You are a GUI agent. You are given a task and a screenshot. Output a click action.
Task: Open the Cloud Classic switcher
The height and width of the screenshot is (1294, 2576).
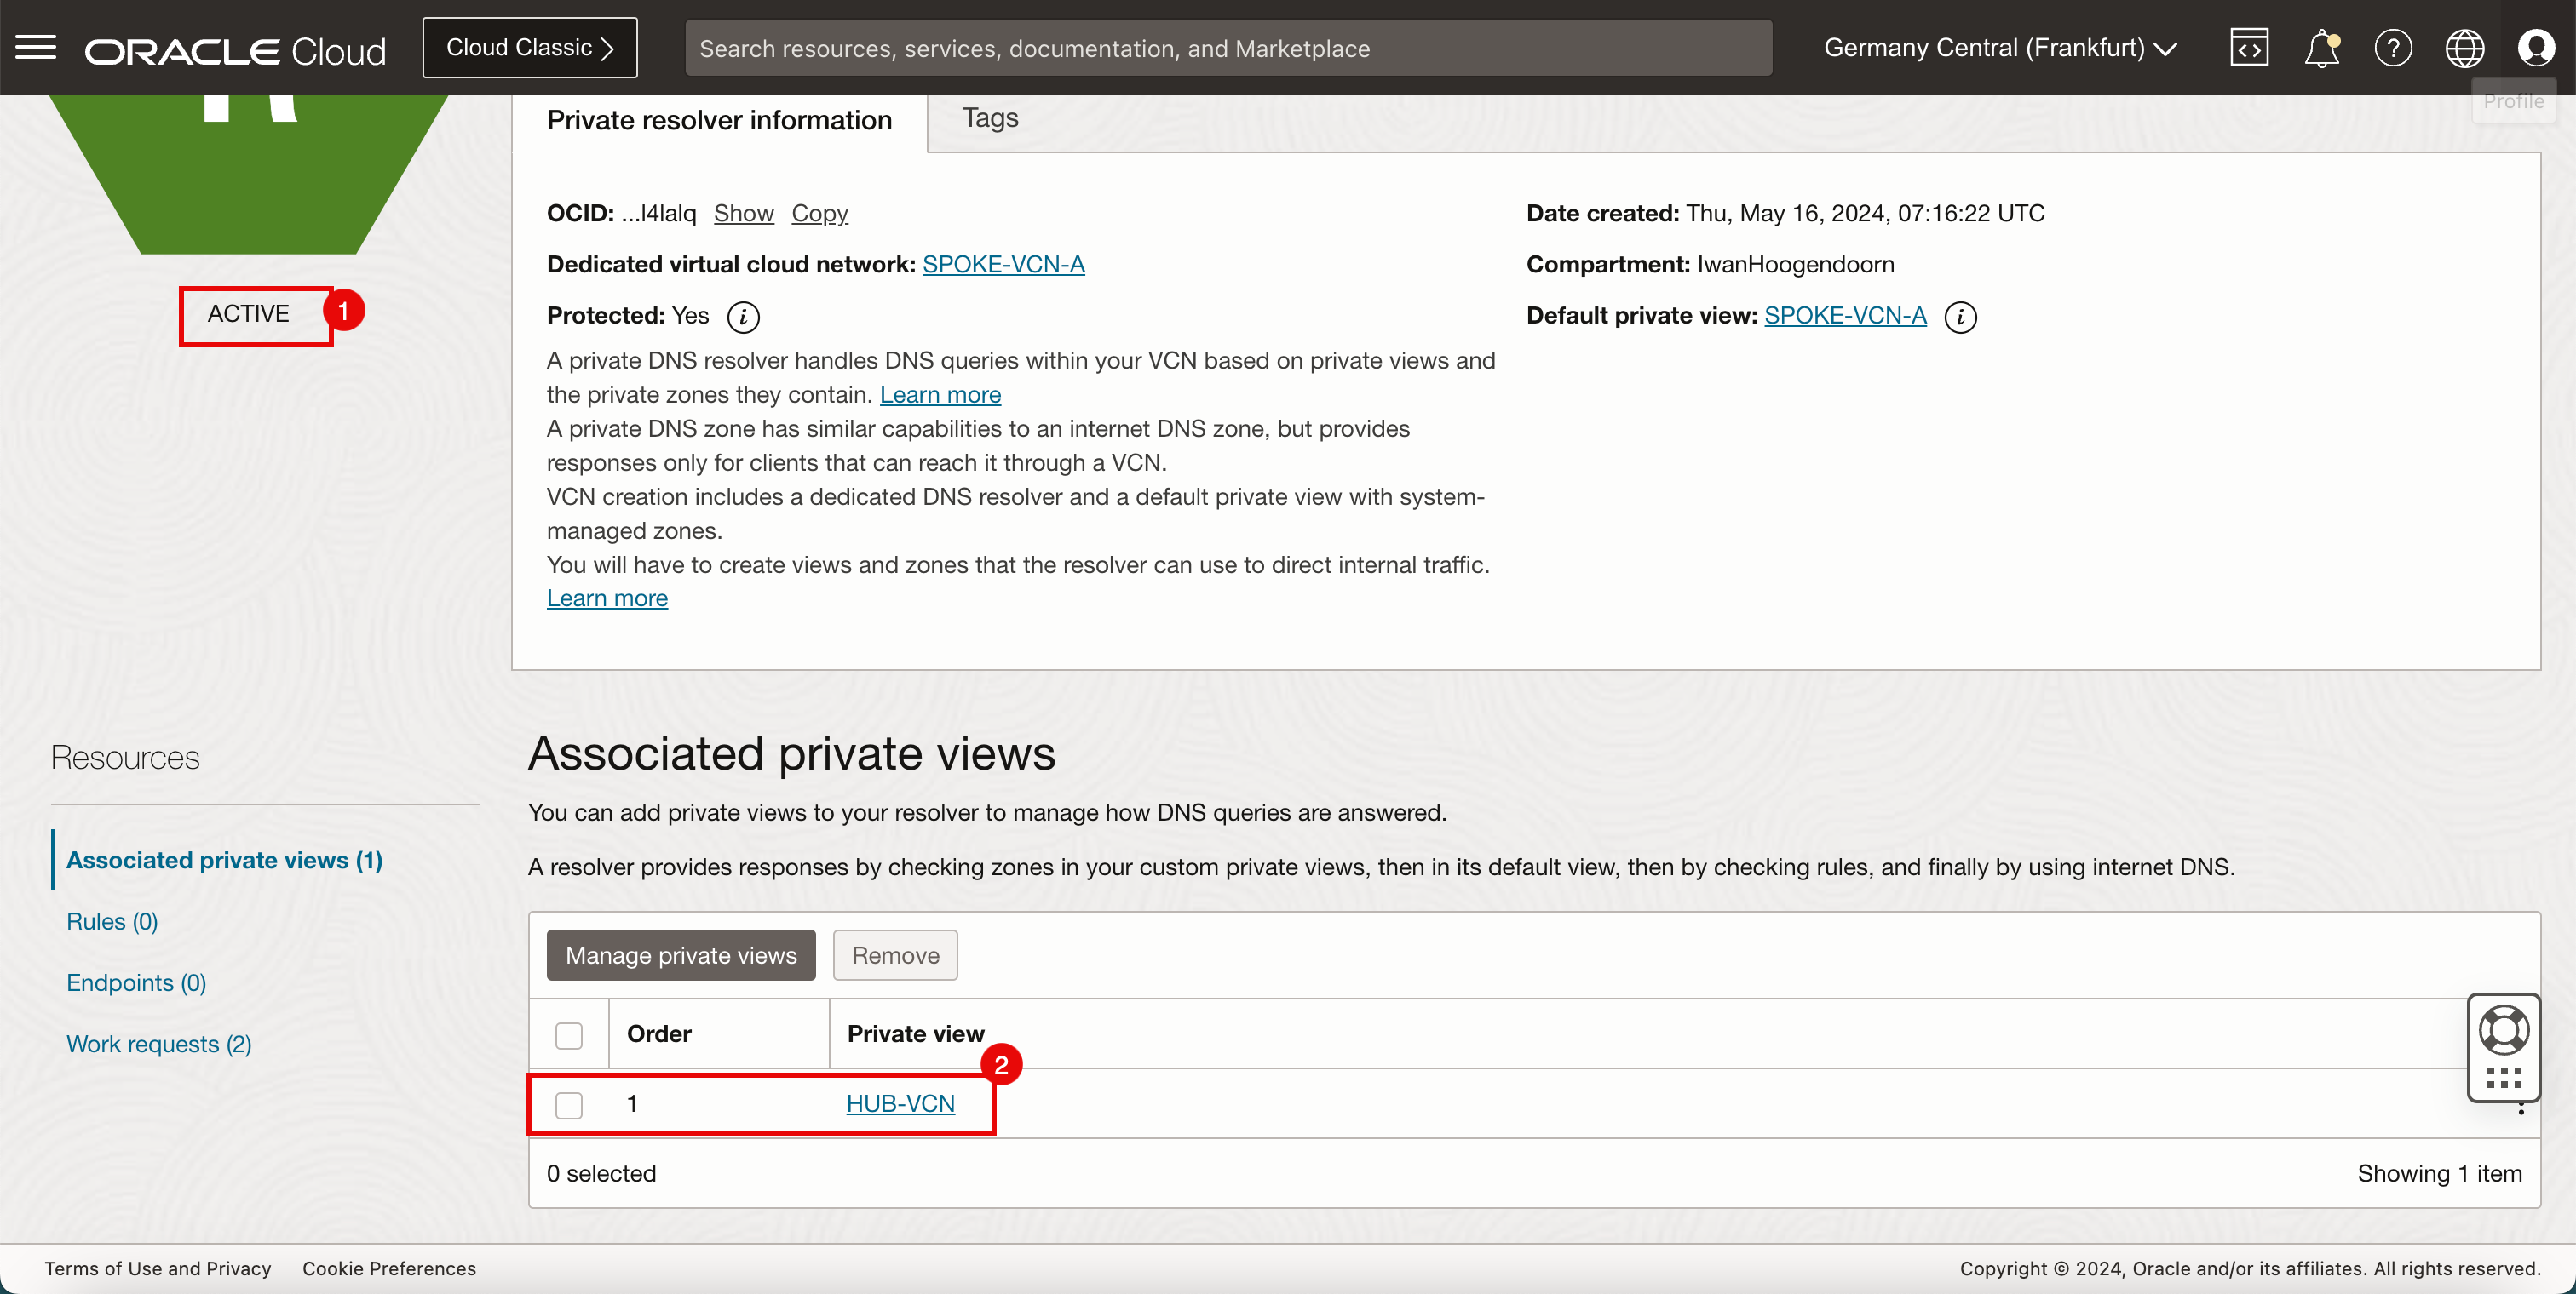pyautogui.click(x=530, y=47)
